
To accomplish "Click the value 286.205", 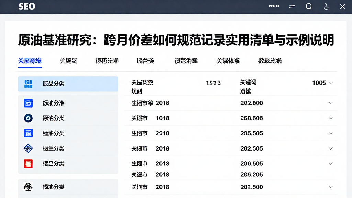I will coord(251,174).
